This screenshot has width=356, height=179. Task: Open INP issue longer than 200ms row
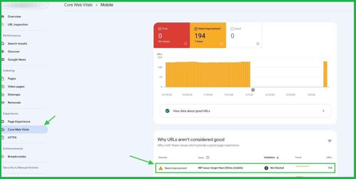point(245,168)
